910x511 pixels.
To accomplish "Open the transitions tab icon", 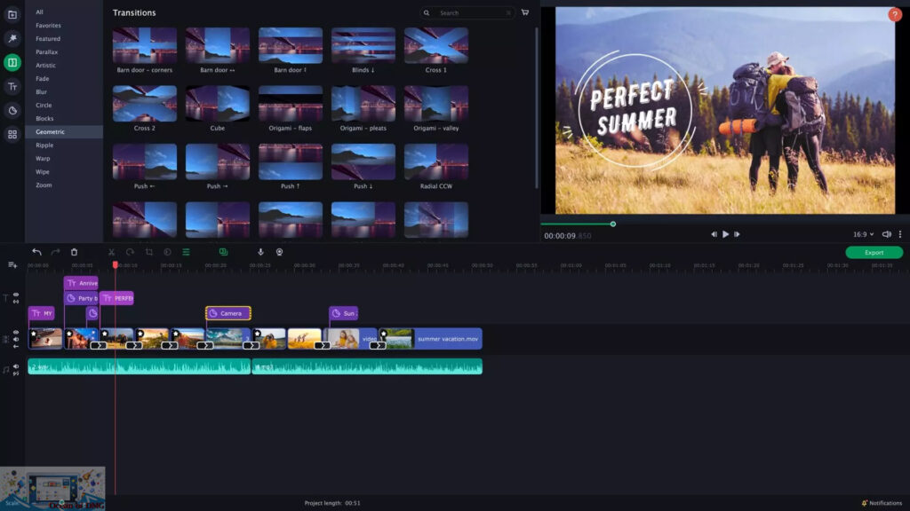I will point(12,63).
